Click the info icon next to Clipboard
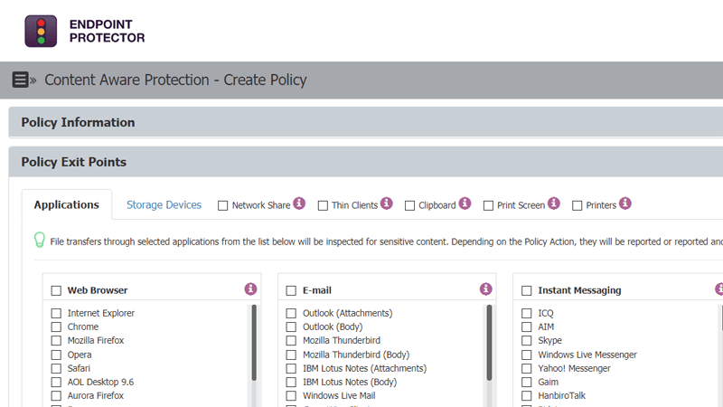The width and height of the screenshot is (723, 407). click(x=465, y=203)
